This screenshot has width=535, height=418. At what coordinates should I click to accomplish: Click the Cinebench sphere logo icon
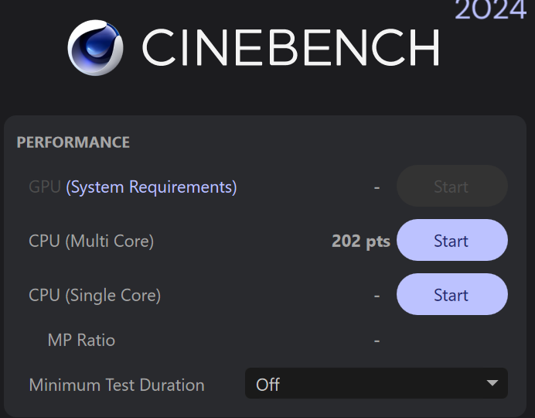[x=97, y=47]
